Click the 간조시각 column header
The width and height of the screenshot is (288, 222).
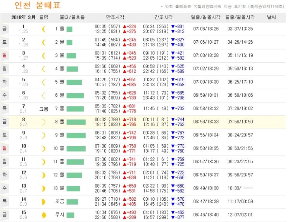click(164, 17)
